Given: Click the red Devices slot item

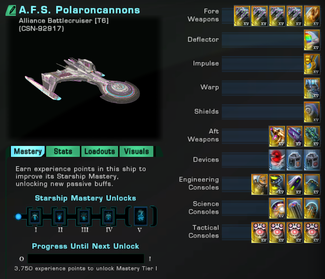Looking at the screenshot, I should [x=277, y=160].
